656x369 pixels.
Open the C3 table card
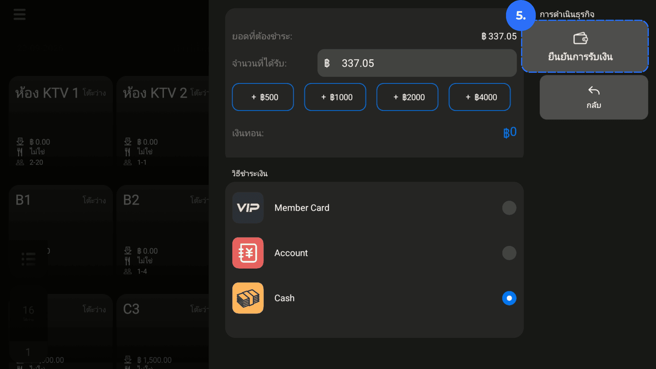click(x=163, y=331)
